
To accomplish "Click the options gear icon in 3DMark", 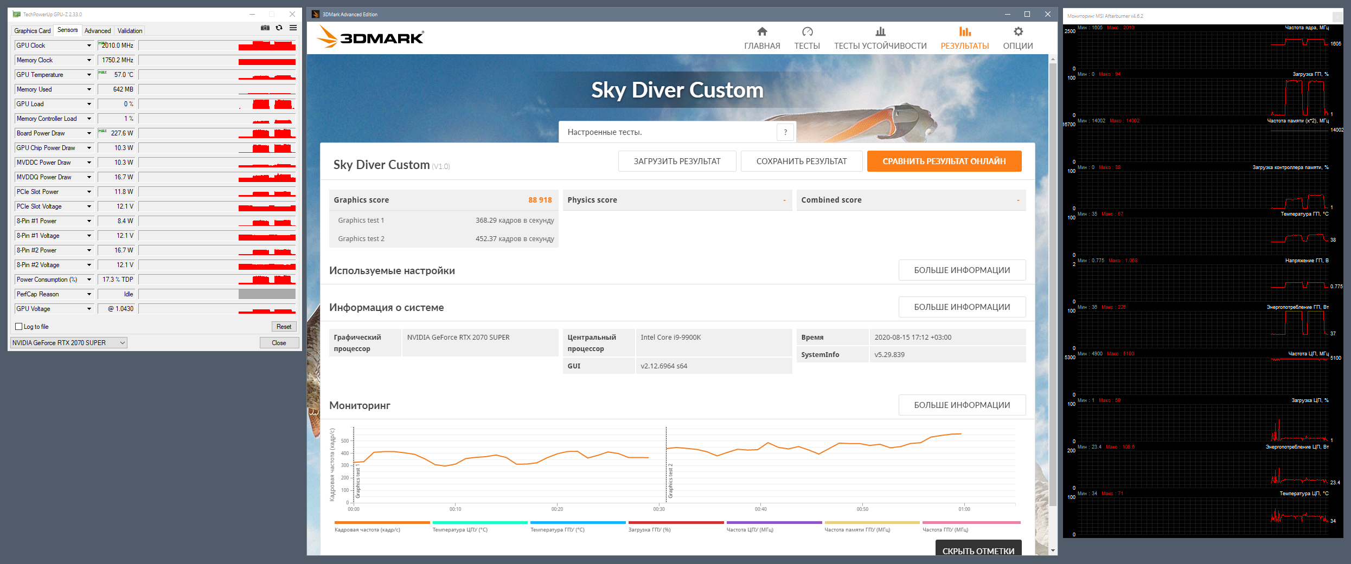I will 1018,31.
